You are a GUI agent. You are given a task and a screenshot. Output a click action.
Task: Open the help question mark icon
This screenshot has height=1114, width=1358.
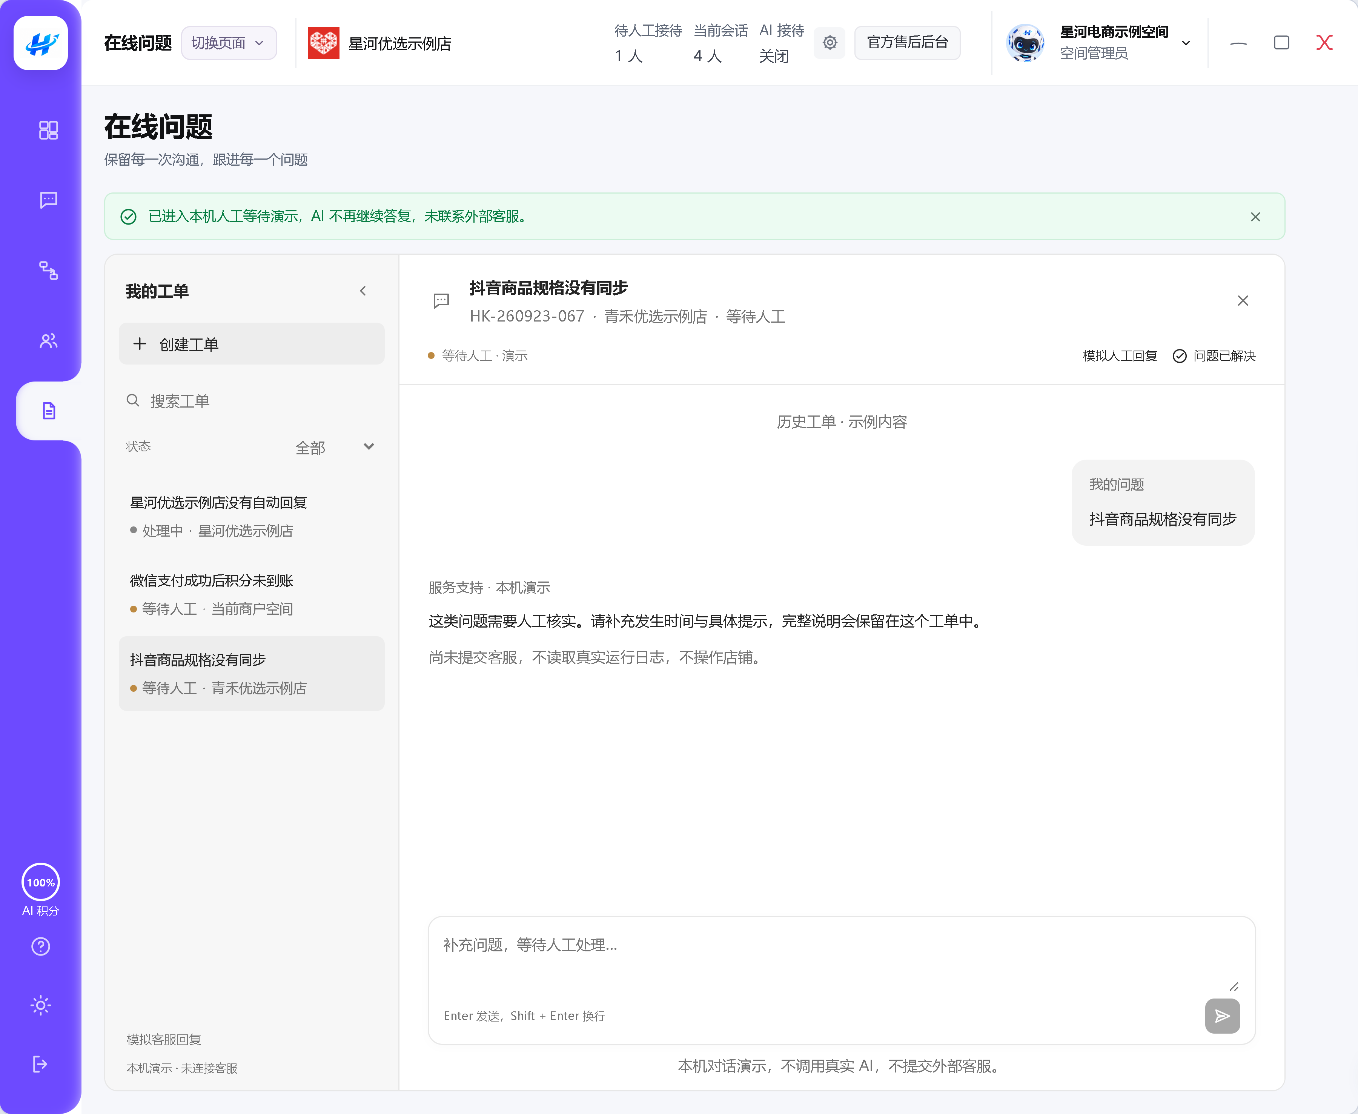40,946
